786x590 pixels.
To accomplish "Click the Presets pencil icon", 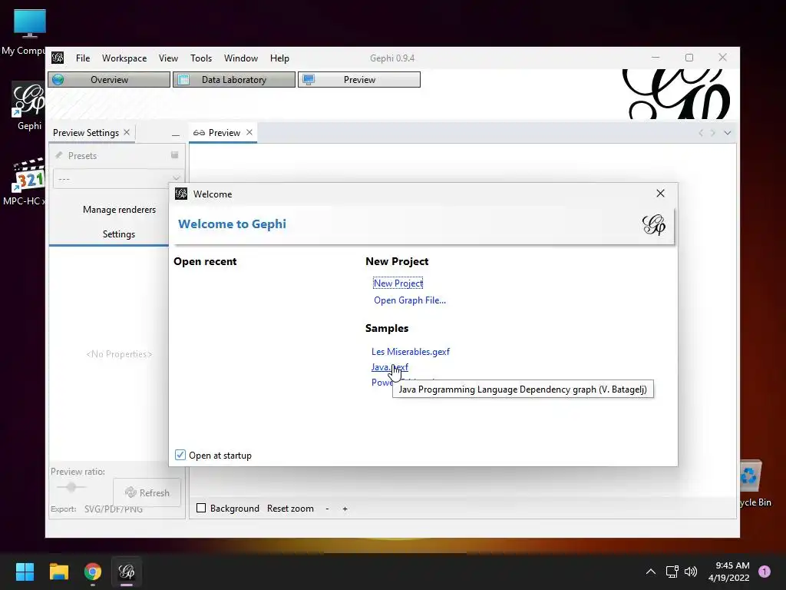I will [x=59, y=155].
